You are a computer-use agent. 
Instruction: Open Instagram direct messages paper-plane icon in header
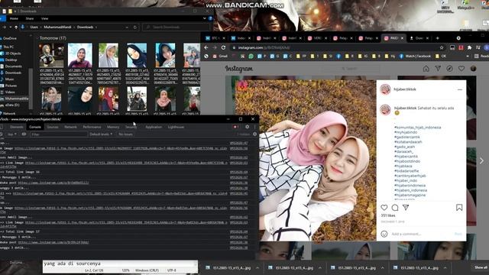[438, 69]
